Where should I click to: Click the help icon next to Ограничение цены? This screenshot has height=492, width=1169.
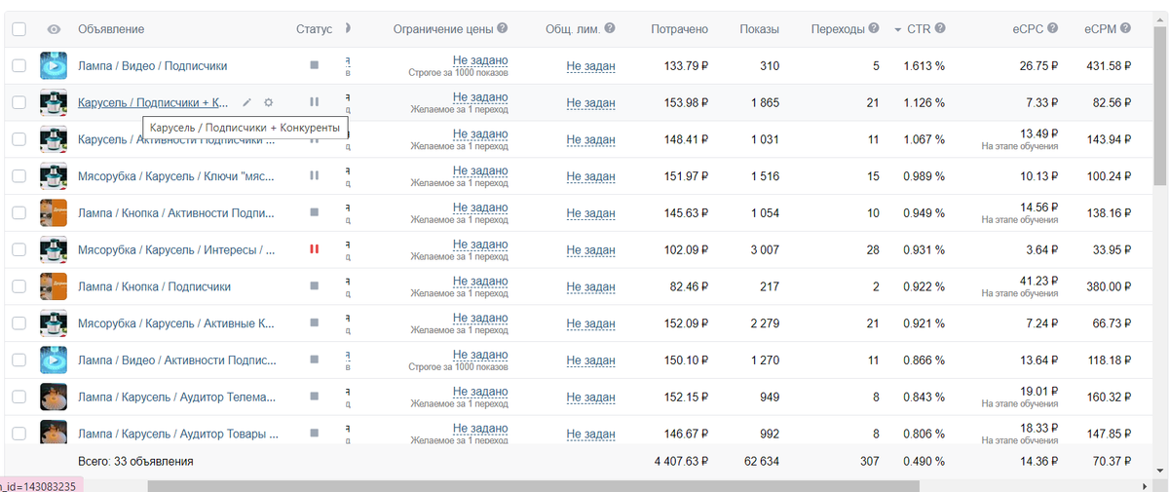502,28
